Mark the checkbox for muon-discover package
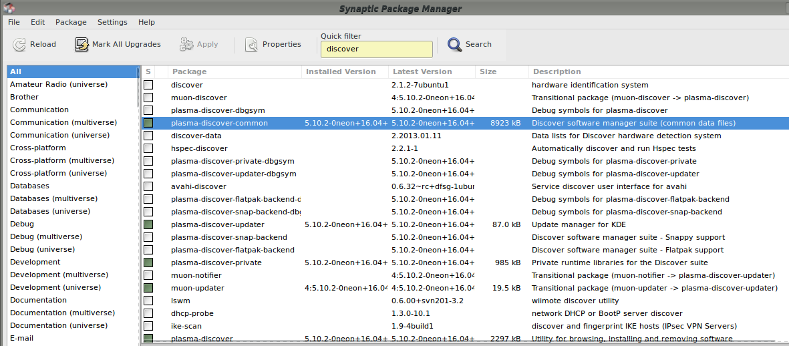The height and width of the screenshot is (346, 789). (148, 98)
